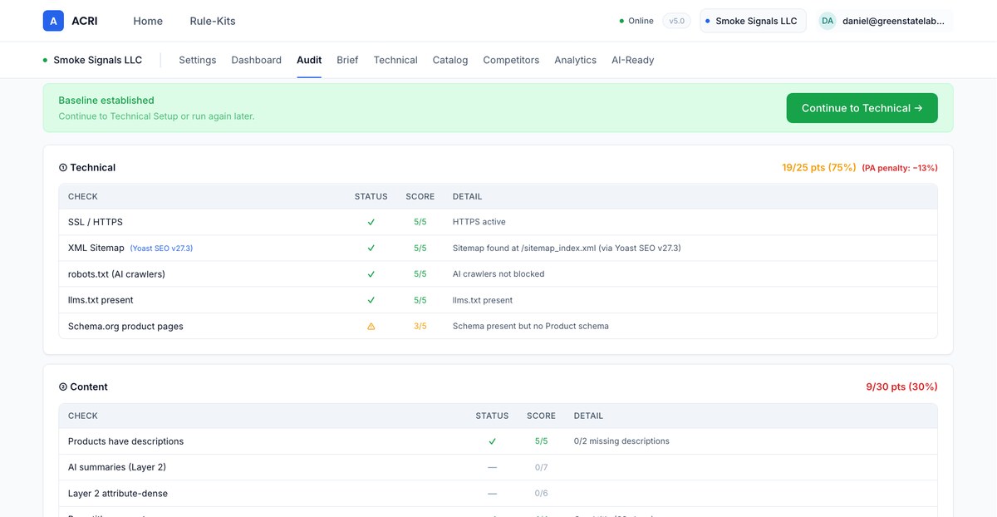The width and height of the screenshot is (997, 517).
Task: Click the AI summaries (Layer 2) row
Action: coord(498,467)
